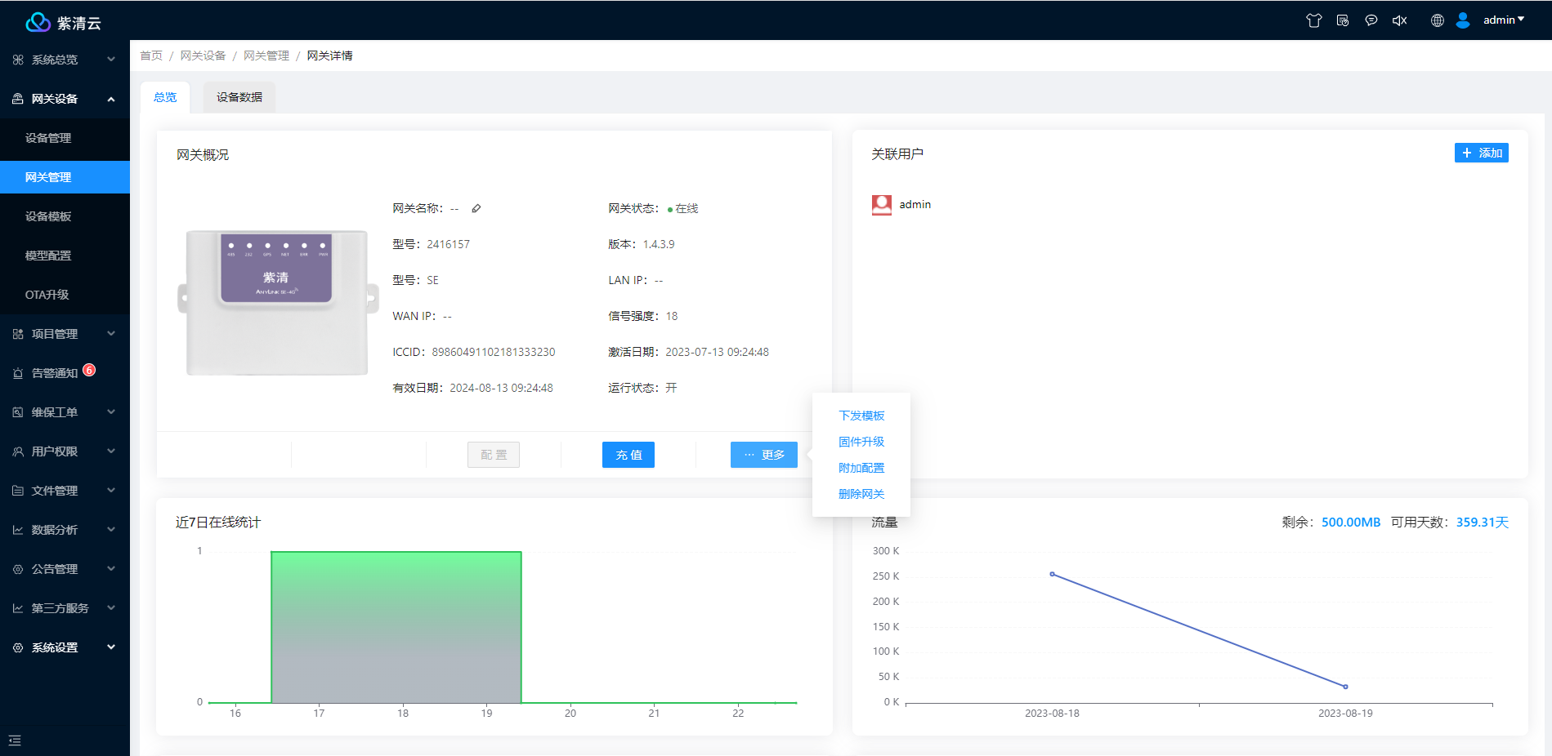Click the 用户权限 person icon
This screenshot has height=756, width=1552.
[18, 451]
